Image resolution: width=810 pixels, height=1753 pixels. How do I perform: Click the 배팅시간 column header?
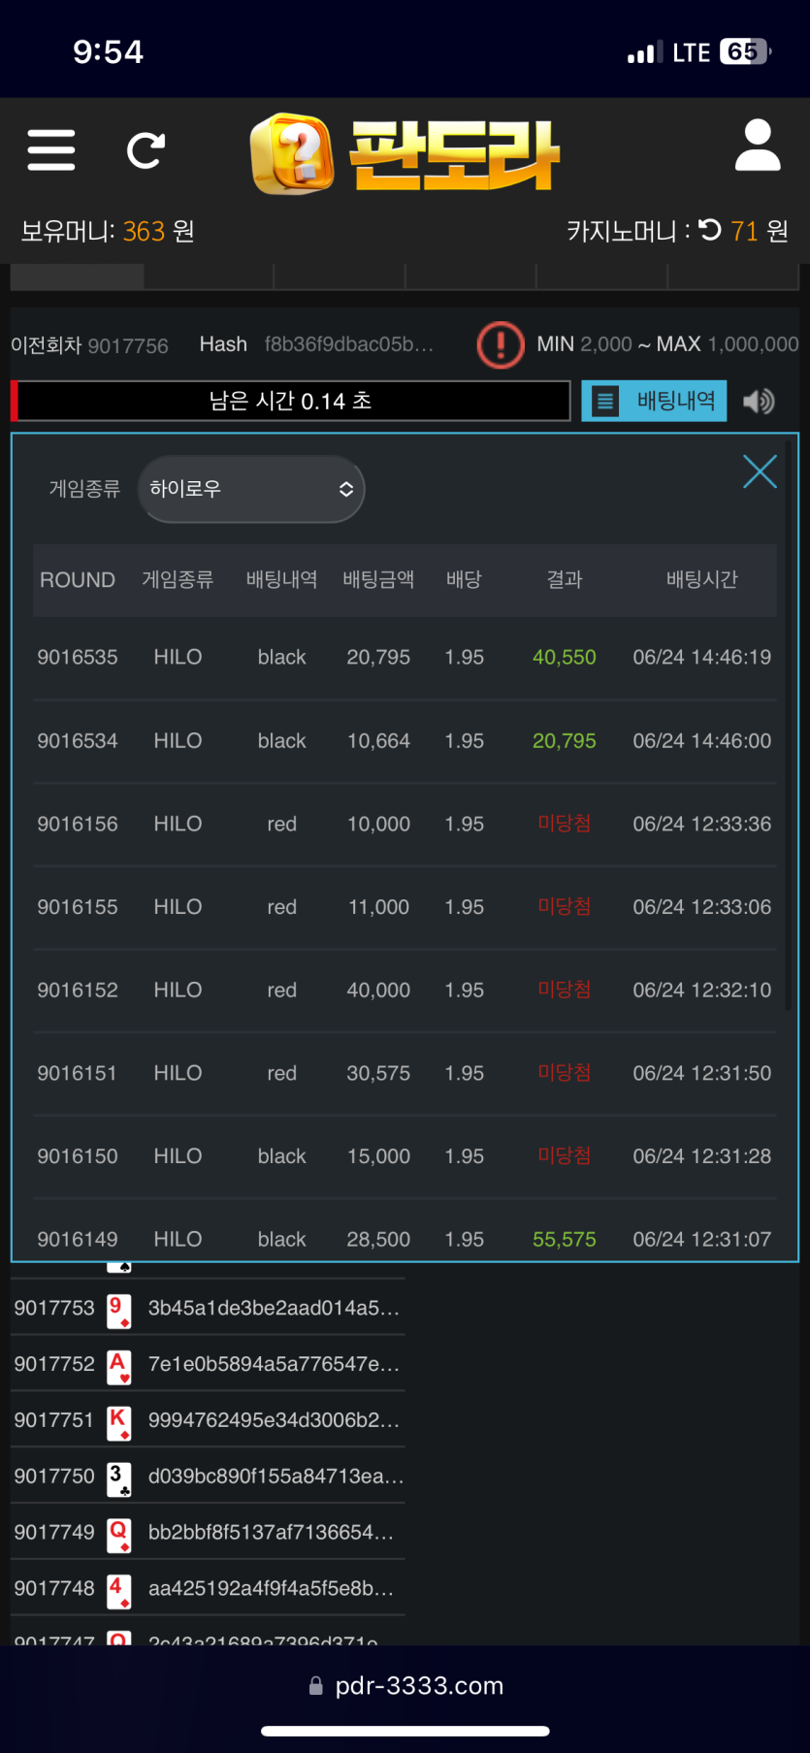701,579
